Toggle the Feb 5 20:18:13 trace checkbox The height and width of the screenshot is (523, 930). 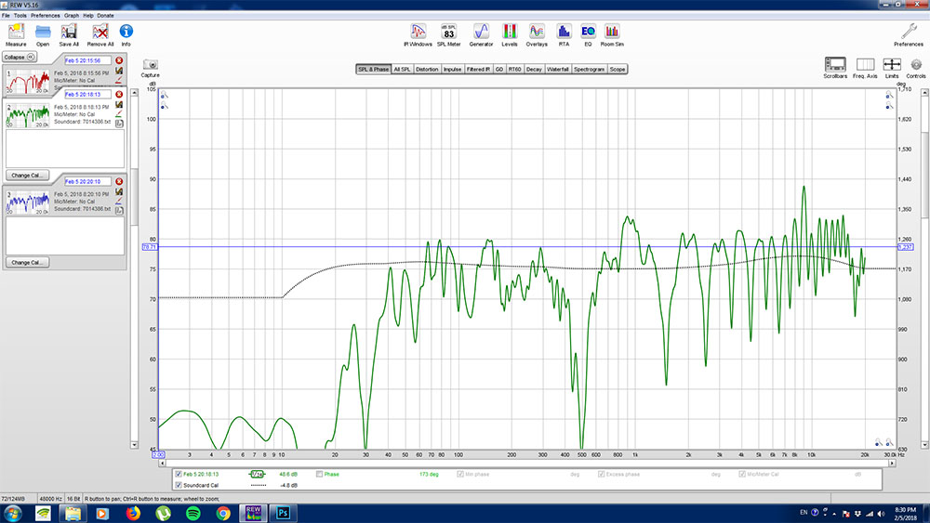pyautogui.click(x=179, y=474)
